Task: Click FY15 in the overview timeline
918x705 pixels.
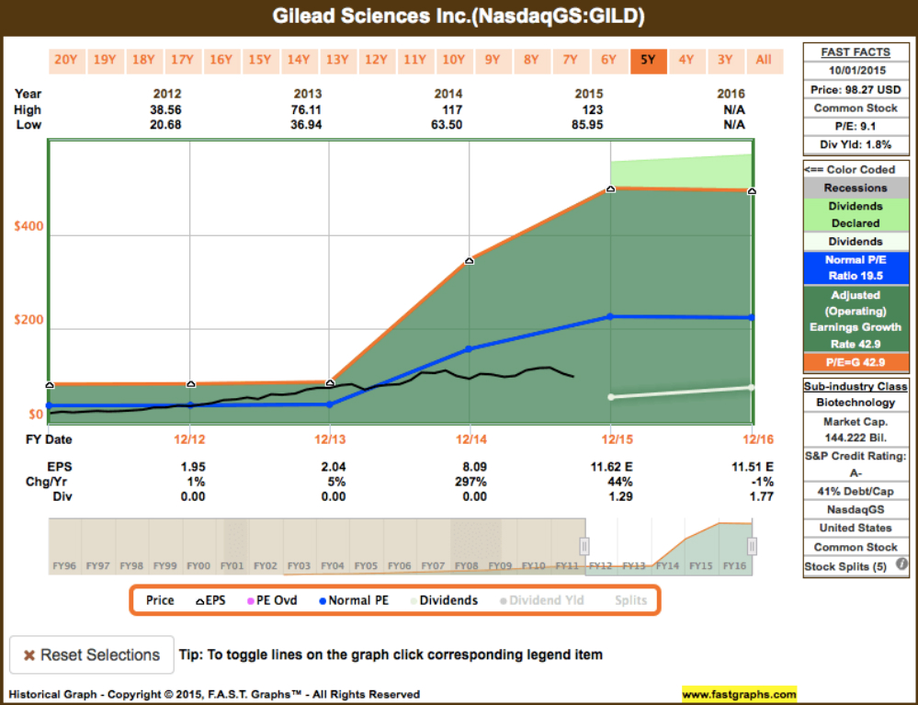Action: pos(701,565)
